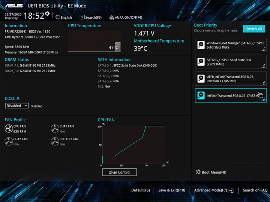The width and height of the screenshot is (270, 202).
Task: Click SATA6G_1 SPCC Solid State Disk row
Action: pyautogui.click(x=127, y=65)
